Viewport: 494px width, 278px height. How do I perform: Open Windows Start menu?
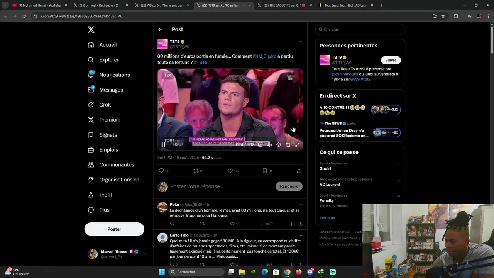162,272
